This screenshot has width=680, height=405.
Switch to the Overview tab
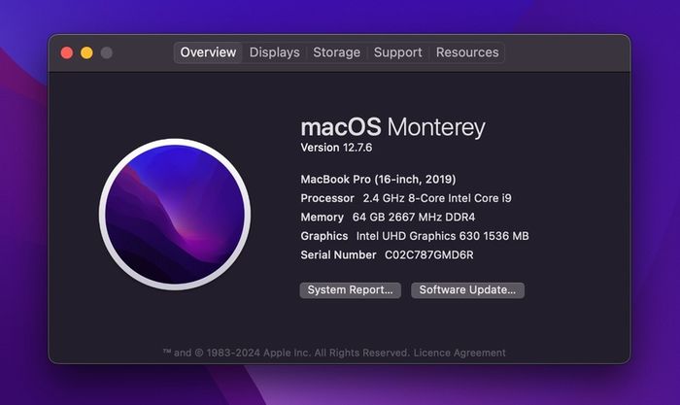208,52
